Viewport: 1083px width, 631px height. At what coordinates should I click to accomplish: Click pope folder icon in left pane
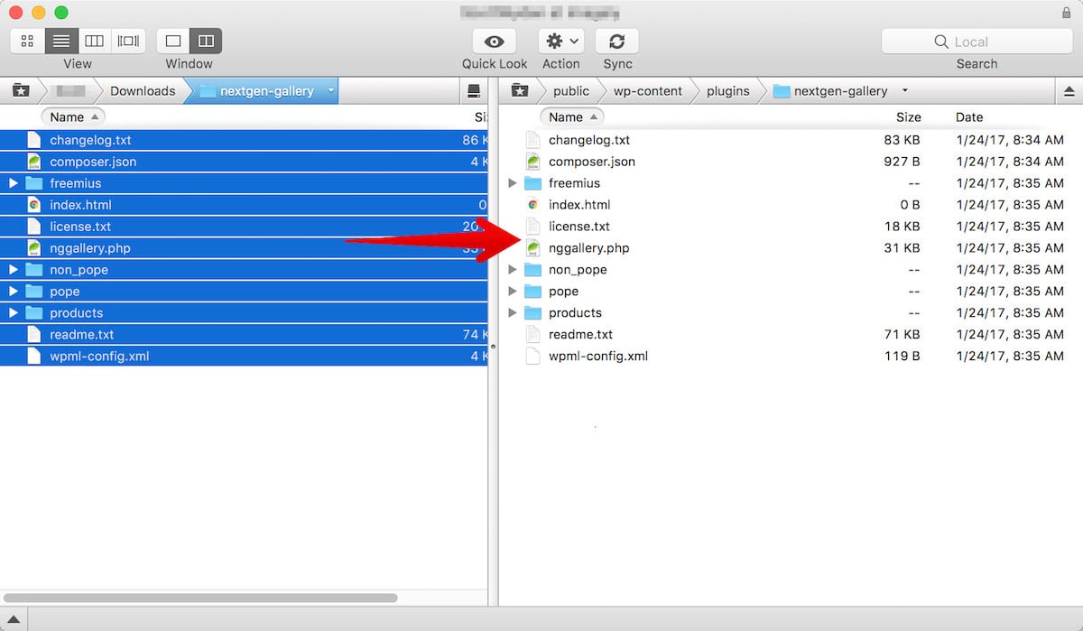34,292
